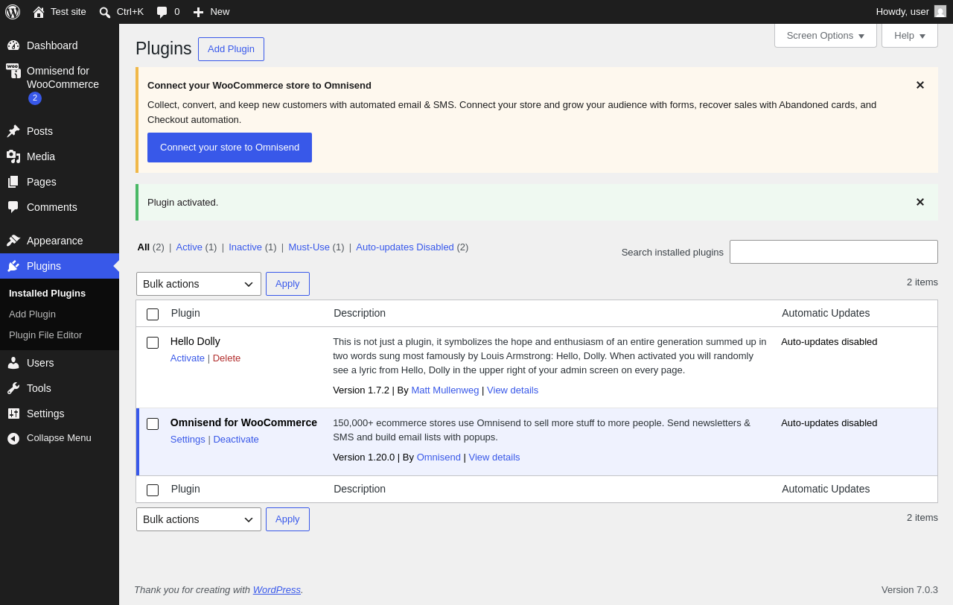Expand the Screen Options panel

[x=826, y=35]
